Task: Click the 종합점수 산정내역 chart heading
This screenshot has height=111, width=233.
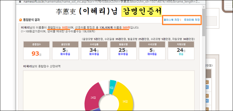Action: (x=42, y=66)
